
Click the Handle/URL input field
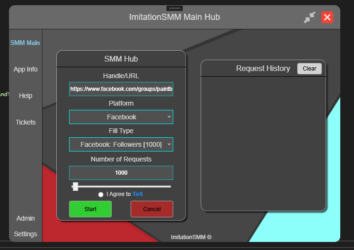coord(121,89)
